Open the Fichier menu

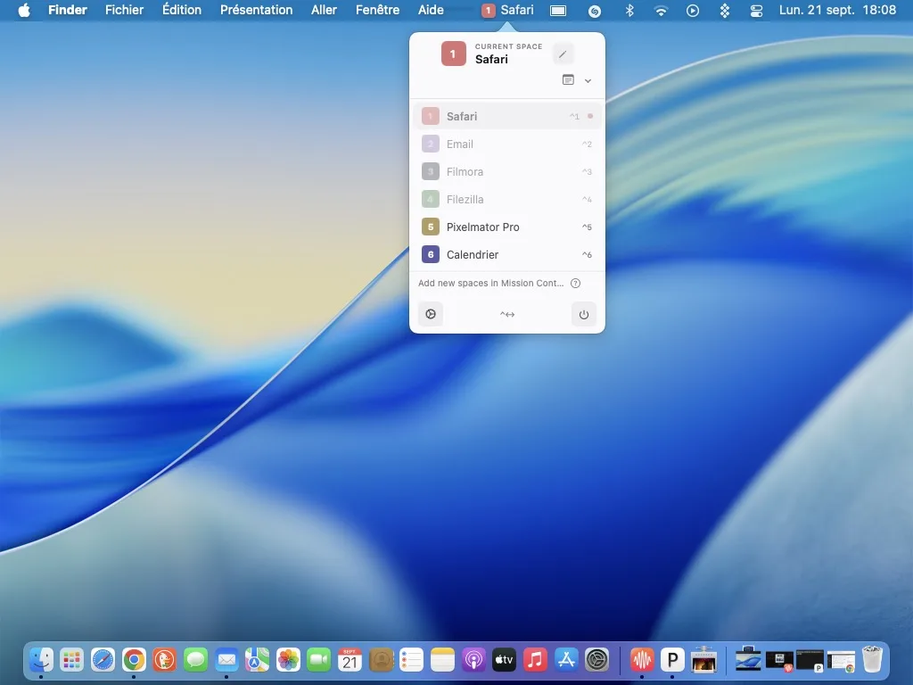[x=124, y=10]
